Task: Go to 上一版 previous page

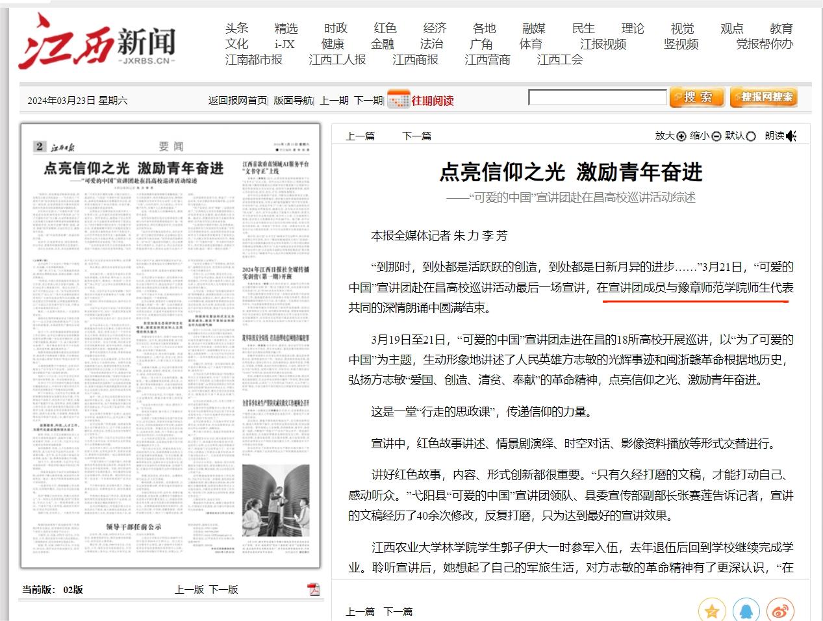Action: click(x=189, y=589)
